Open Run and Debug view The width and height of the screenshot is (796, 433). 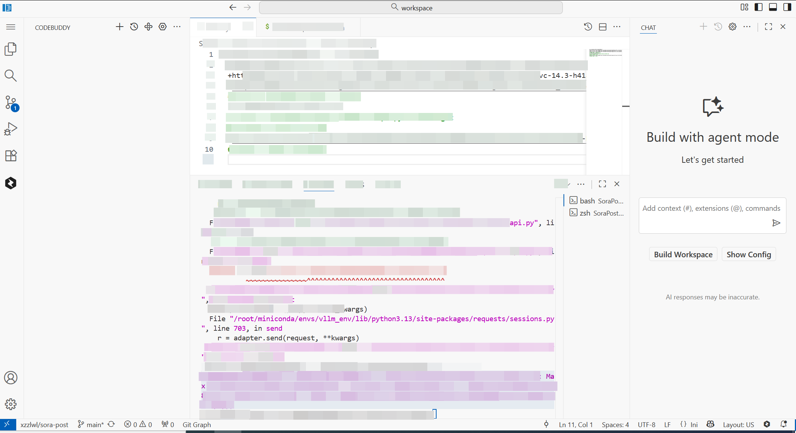[x=11, y=129]
